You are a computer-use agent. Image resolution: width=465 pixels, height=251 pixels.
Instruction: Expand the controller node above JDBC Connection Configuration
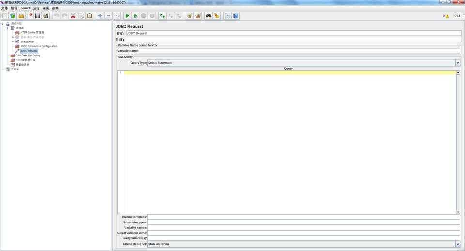tap(13, 42)
